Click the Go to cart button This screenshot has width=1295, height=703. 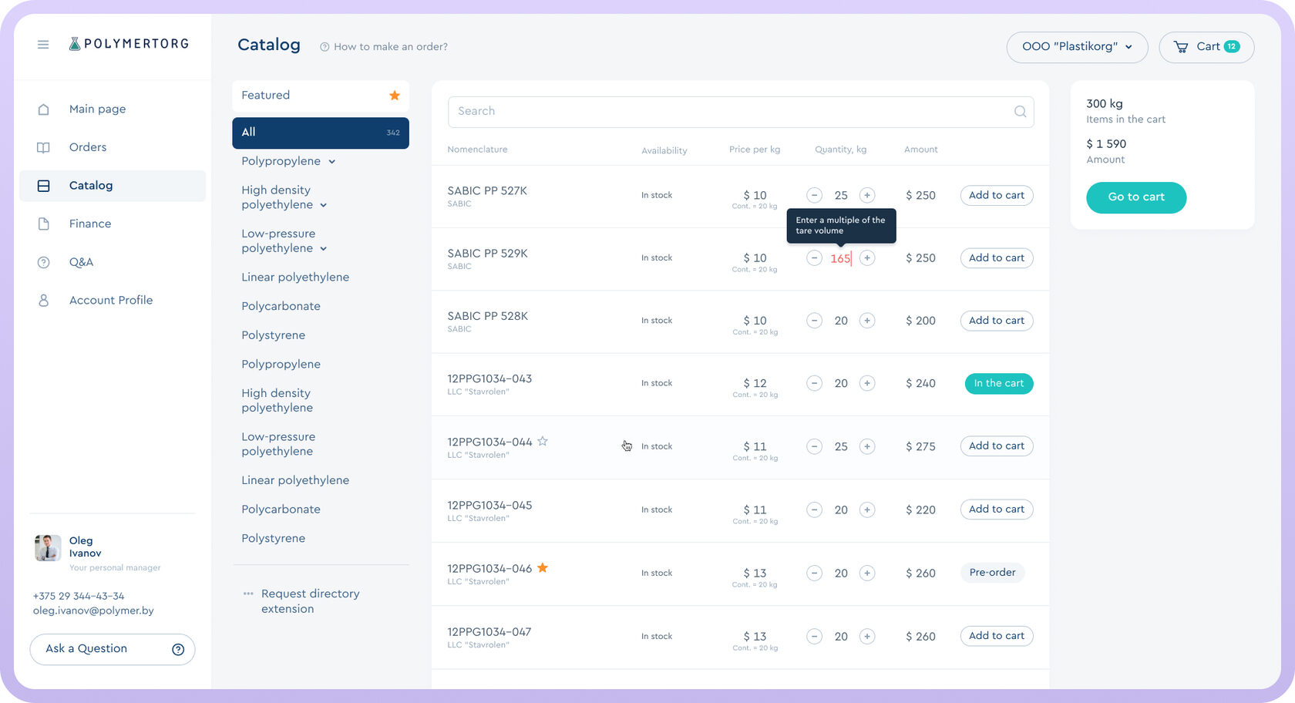pyautogui.click(x=1135, y=197)
